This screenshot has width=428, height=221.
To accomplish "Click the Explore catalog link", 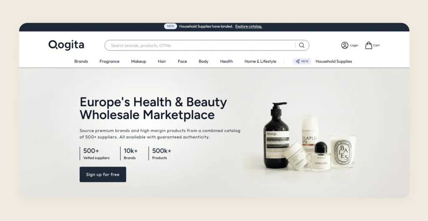I will click(249, 26).
